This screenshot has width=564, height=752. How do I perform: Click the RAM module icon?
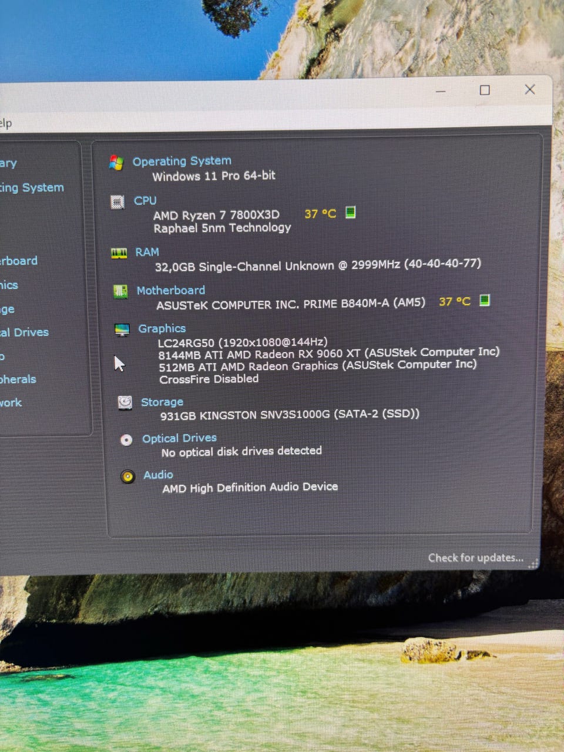[x=119, y=253]
